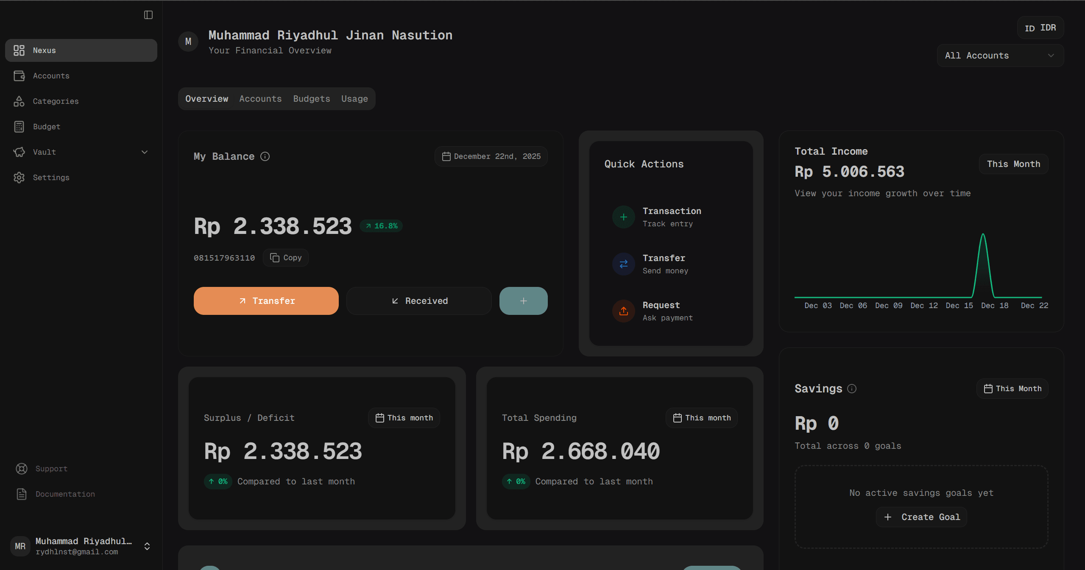Click the Create Goal button
This screenshot has width=1085, height=570.
(x=921, y=517)
